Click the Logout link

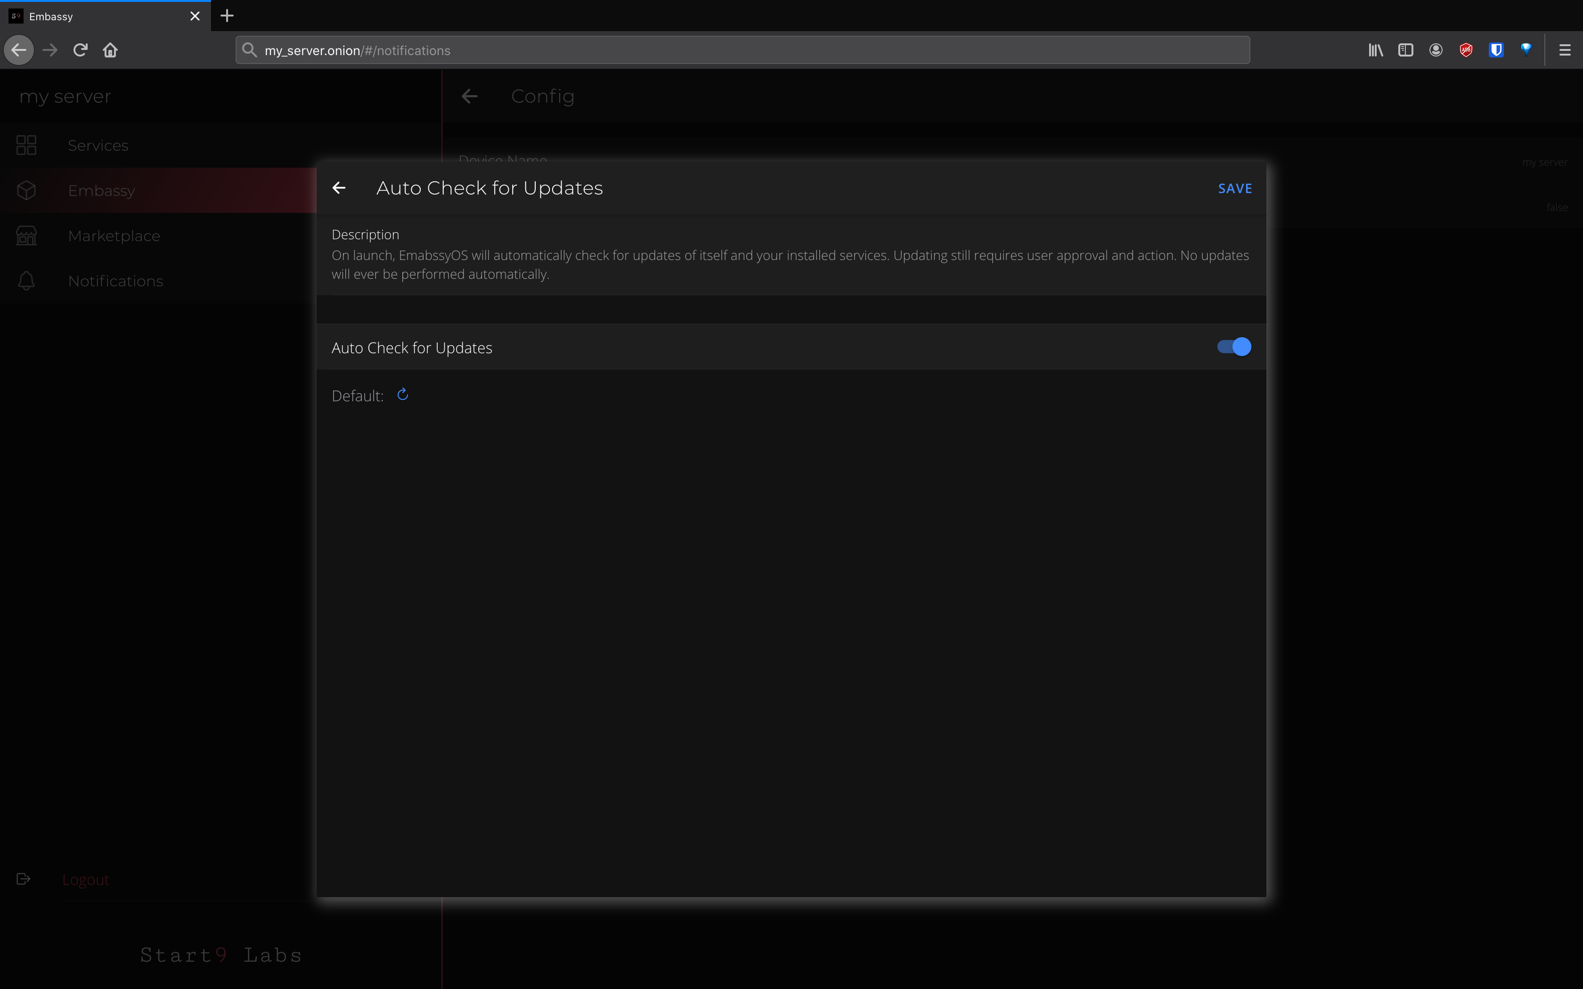point(85,879)
